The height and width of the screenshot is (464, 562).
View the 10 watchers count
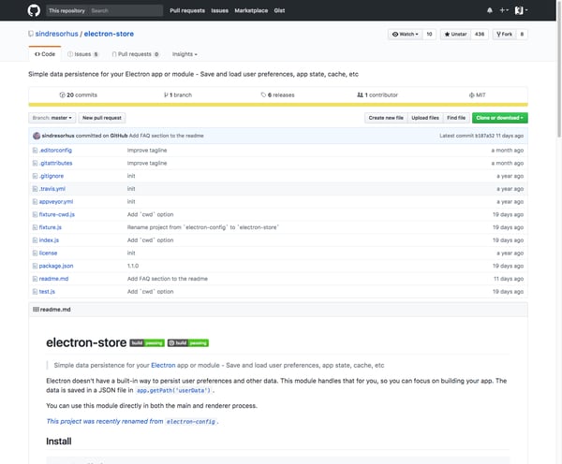pos(429,34)
